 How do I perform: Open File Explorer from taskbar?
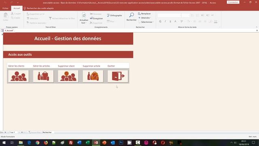21,142
